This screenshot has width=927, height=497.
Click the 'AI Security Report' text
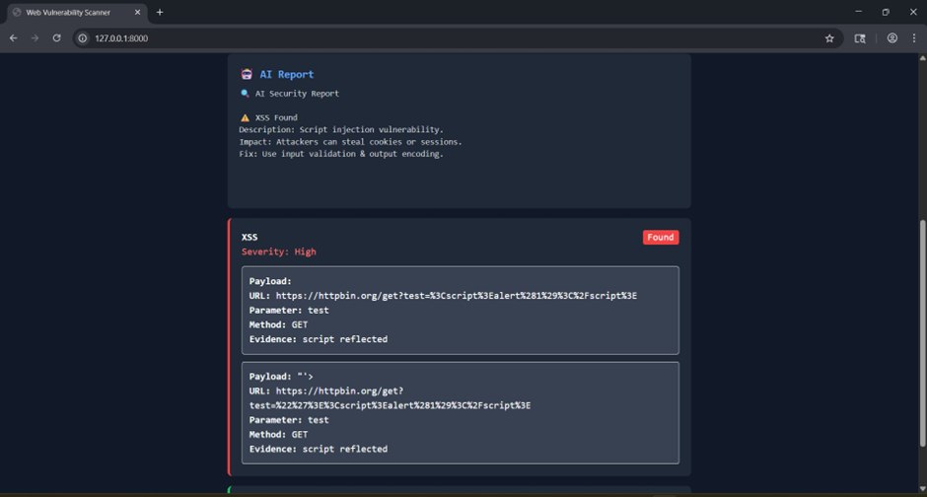click(297, 94)
